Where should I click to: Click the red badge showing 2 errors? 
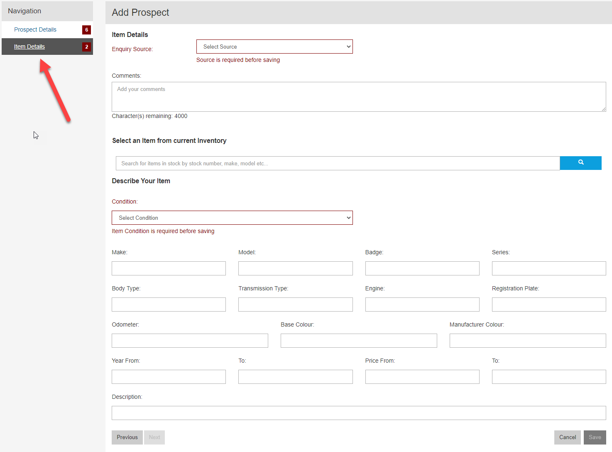click(x=86, y=47)
